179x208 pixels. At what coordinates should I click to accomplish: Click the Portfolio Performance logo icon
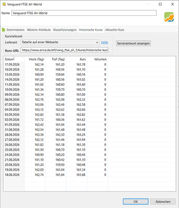tap(169, 17)
